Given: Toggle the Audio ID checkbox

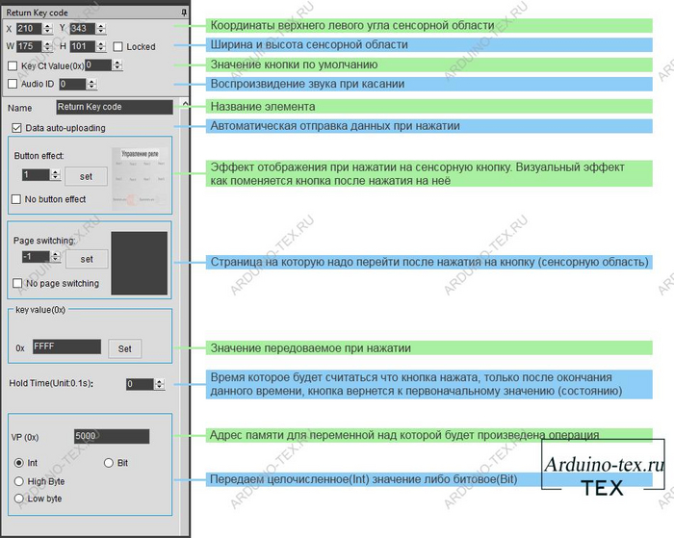Looking at the screenshot, I should [13, 84].
